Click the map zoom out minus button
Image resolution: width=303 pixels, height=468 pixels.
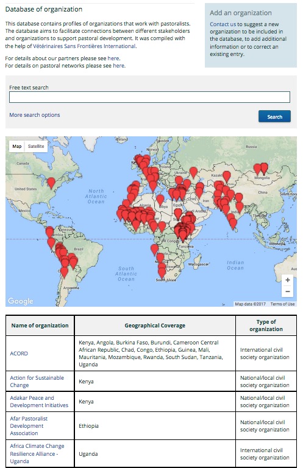tap(287, 292)
